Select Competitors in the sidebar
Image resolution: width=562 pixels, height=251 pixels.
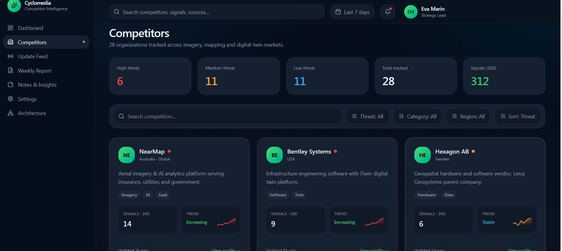(x=46, y=42)
